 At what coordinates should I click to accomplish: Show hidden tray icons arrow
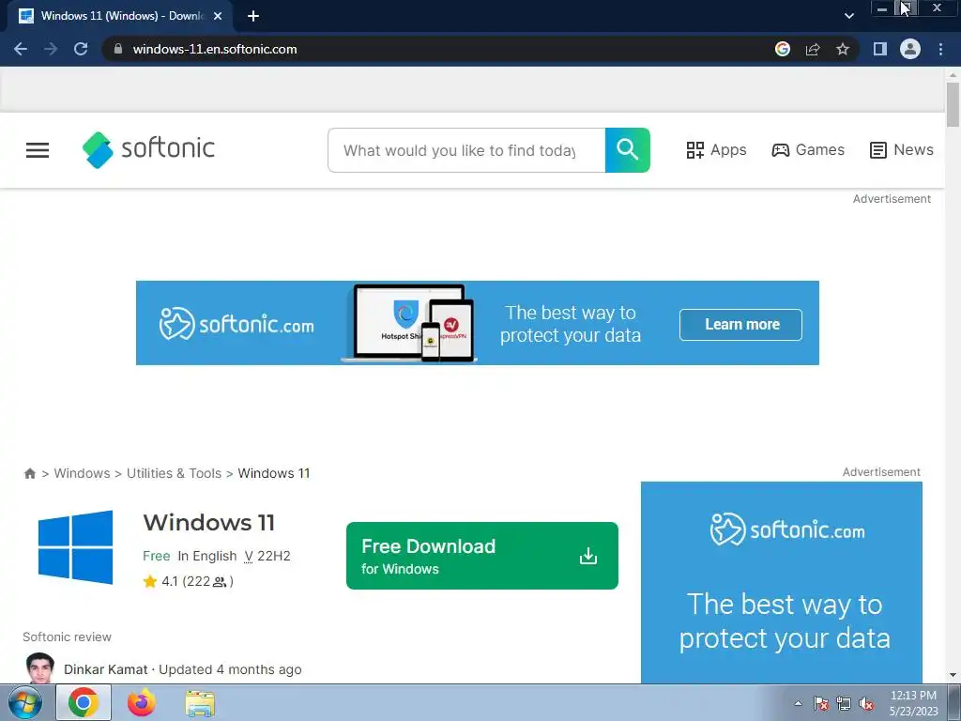point(798,703)
